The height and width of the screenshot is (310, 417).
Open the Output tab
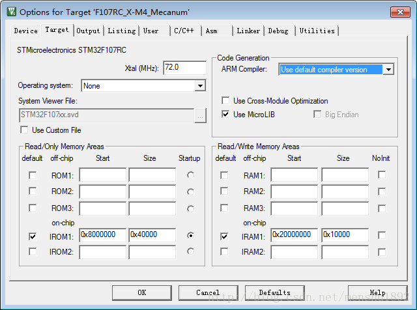click(88, 31)
